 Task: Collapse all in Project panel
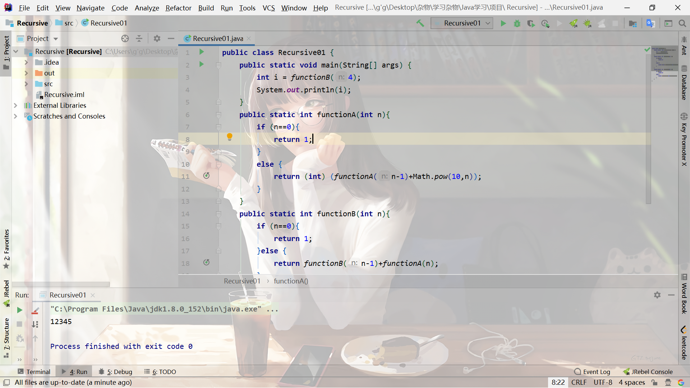(x=139, y=38)
